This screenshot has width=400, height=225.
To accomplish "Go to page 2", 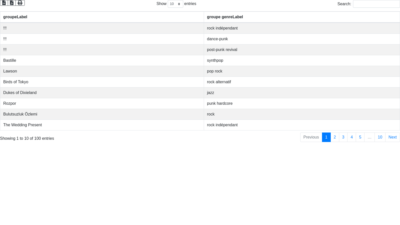I will pyautogui.click(x=335, y=137).
